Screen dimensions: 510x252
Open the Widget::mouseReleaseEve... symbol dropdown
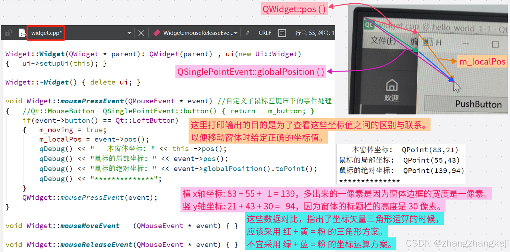[200, 33]
